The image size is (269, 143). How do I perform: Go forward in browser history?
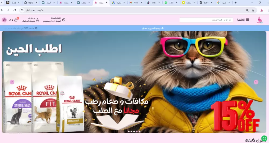[8, 10]
